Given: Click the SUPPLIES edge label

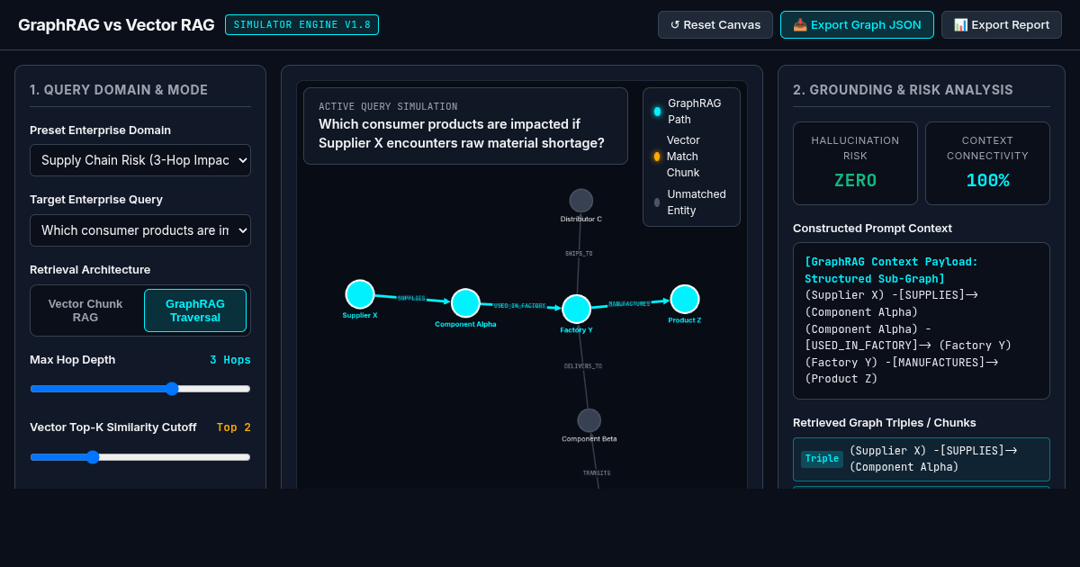Looking at the screenshot, I should [x=411, y=298].
